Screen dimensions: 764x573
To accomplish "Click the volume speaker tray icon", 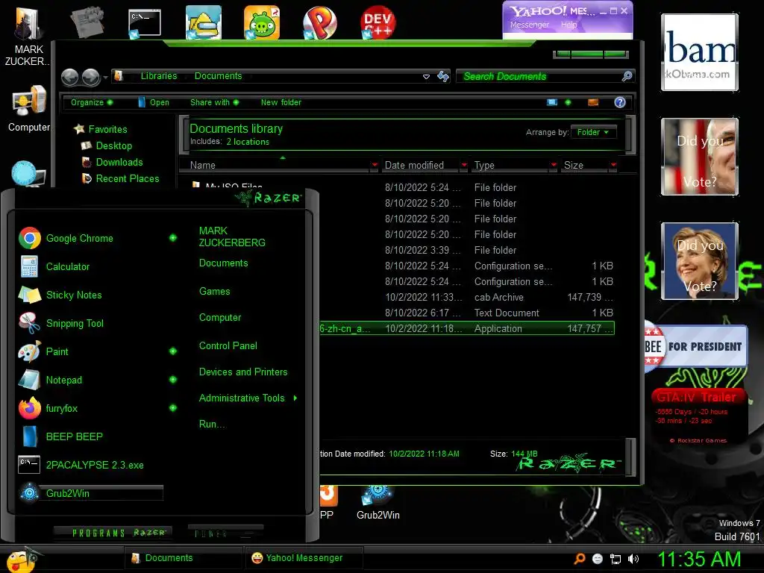I will pos(633,559).
